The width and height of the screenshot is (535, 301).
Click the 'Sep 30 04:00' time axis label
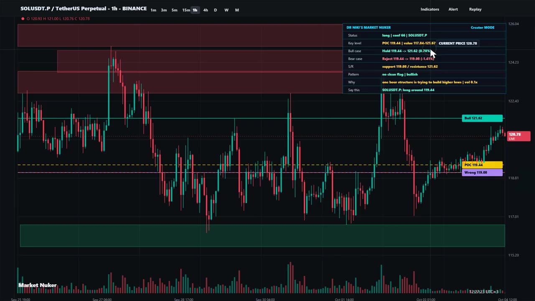click(x=265, y=299)
